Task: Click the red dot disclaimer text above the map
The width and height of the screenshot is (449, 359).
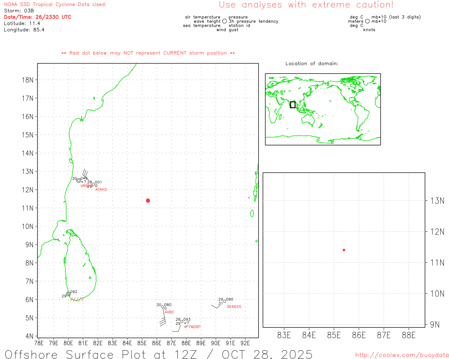Action: 148,53
